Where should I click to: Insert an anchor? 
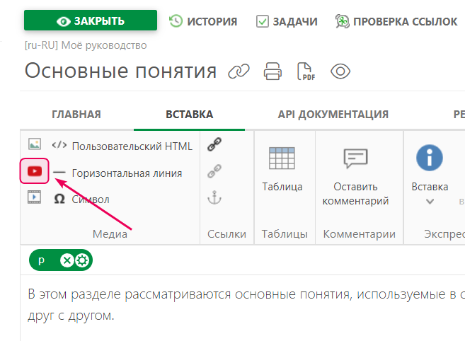pos(214,197)
